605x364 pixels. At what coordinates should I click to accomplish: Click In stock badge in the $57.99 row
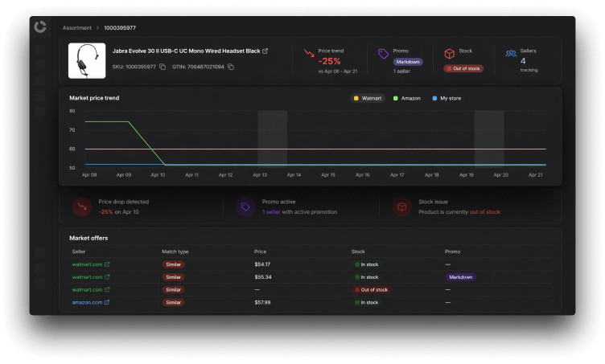click(x=367, y=302)
